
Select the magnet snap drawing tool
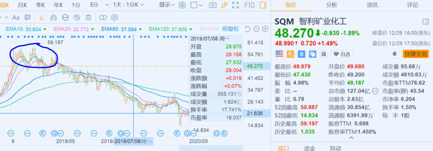(x=53, y=18)
